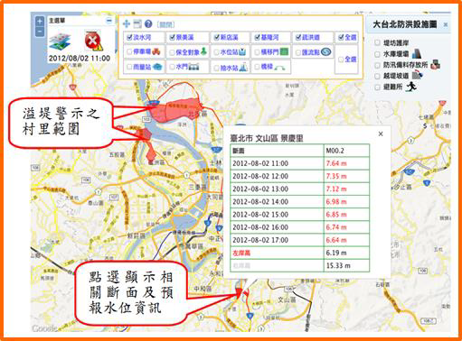Uncheck the 景美溪 checkbox

172,37
